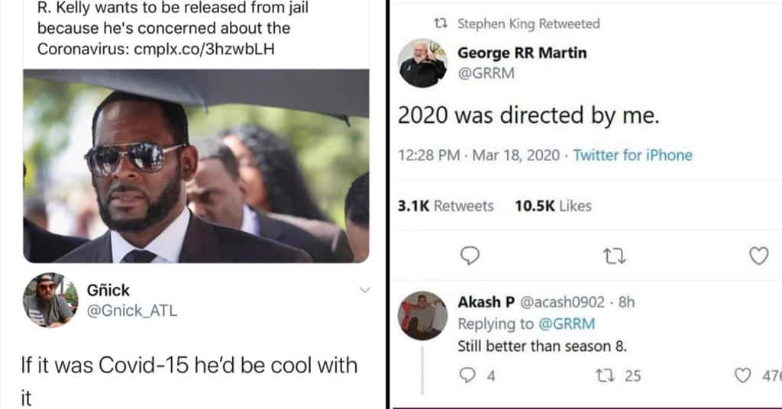View the 3.1K Retweets list

click(445, 206)
